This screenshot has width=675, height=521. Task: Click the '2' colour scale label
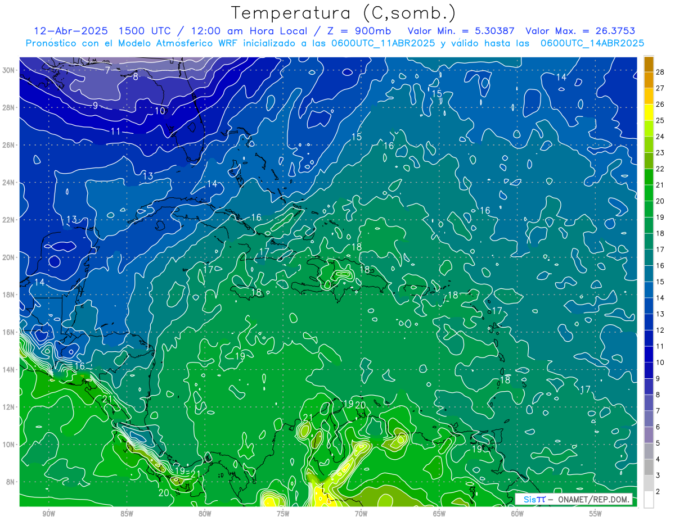(x=658, y=492)
